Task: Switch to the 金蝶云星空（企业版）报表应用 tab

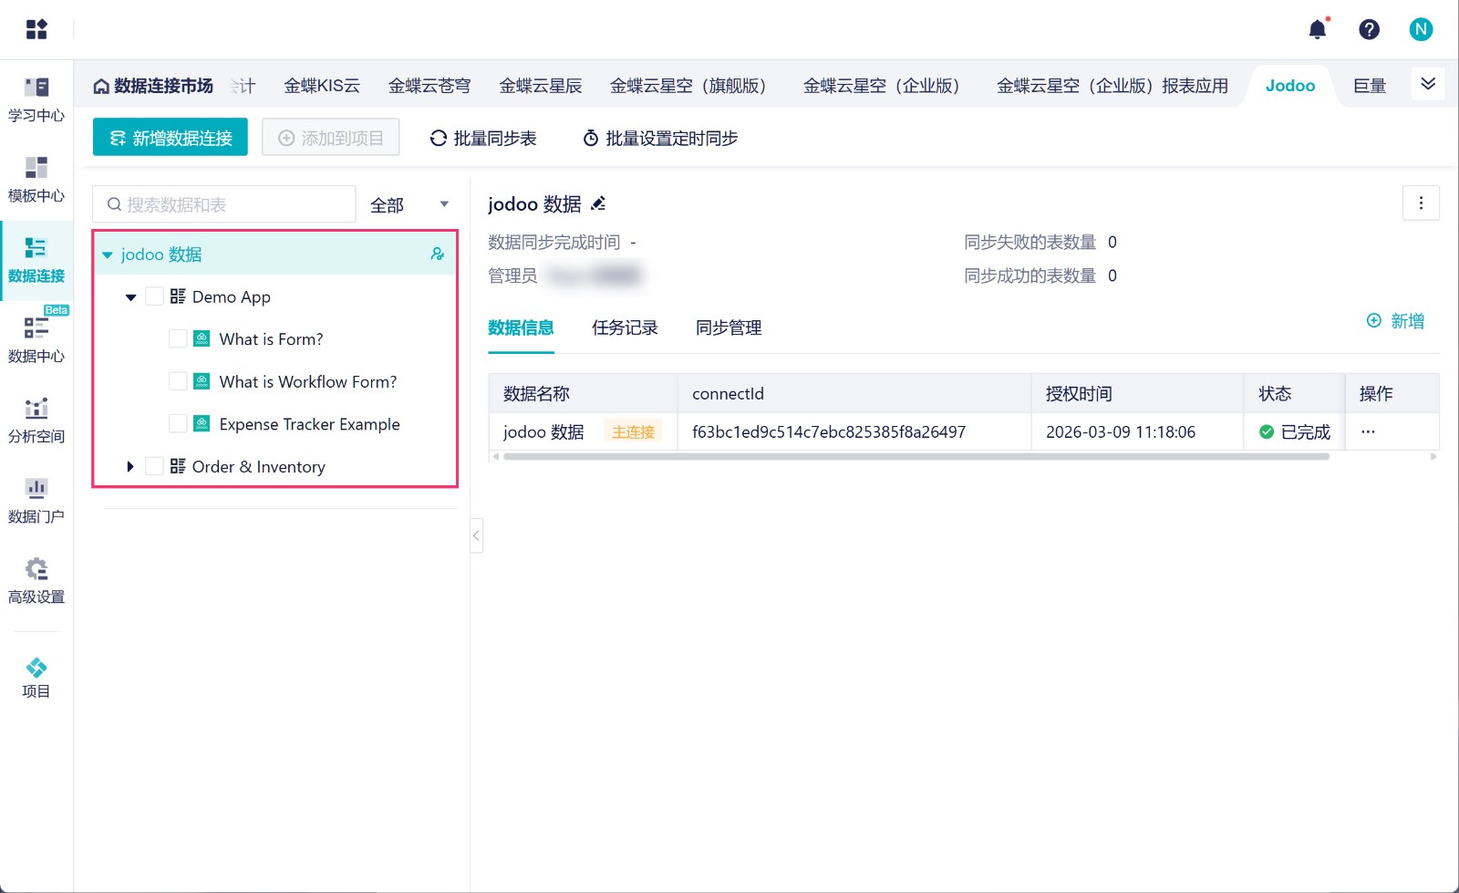Action: point(1112,86)
